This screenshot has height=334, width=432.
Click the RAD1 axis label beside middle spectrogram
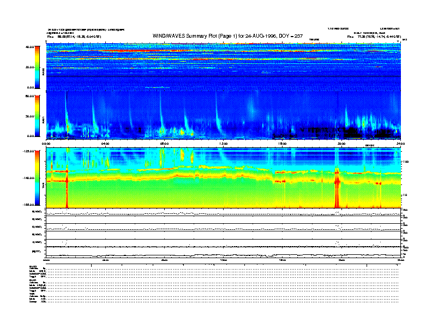pyautogui.click(x=43, y=120)
